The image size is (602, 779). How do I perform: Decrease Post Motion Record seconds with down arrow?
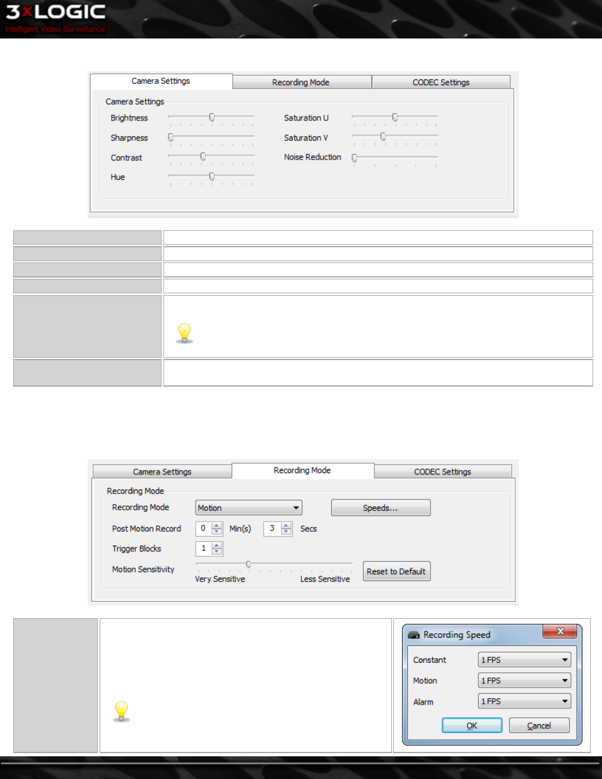(286, 532)
